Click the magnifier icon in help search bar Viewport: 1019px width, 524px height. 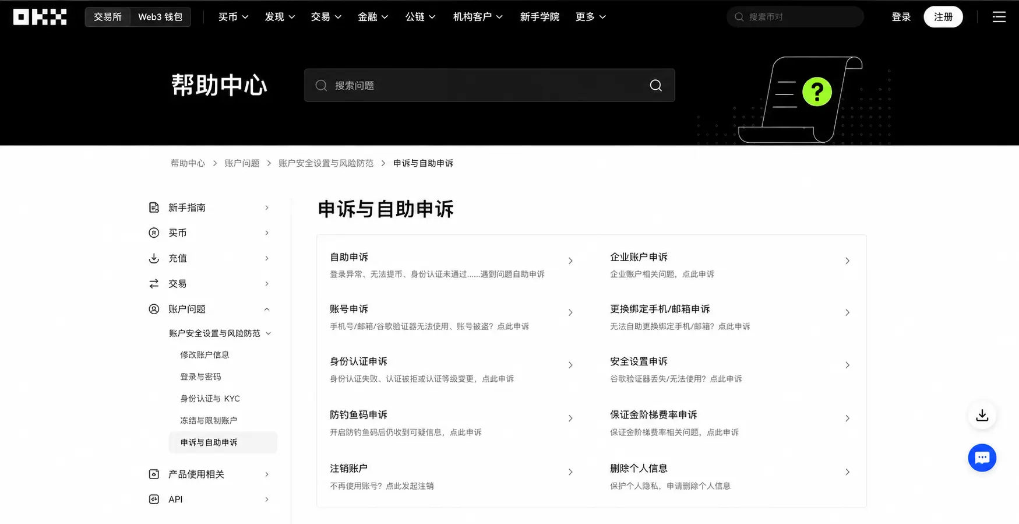pyautogui.click(x=655, y=86)
